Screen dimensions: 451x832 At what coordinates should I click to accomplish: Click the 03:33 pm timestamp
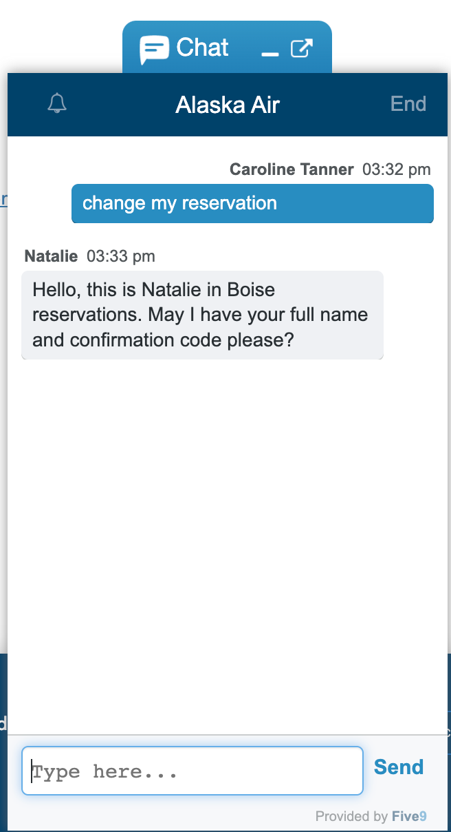(x=121, y=257)
